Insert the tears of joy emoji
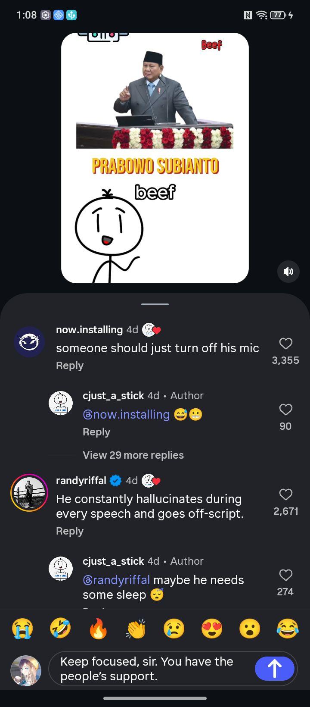Image resolution: width=310 pixels, height=707 pixels. (288, 629)
